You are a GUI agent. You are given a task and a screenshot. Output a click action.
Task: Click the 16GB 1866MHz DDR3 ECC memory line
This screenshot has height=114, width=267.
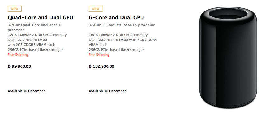coord(118,35)
